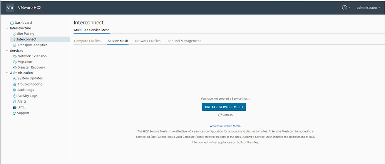The height and width of the screenshot is (164, 385).
Task: Click the Site Pairing link icon
Action: pos(15,33)
